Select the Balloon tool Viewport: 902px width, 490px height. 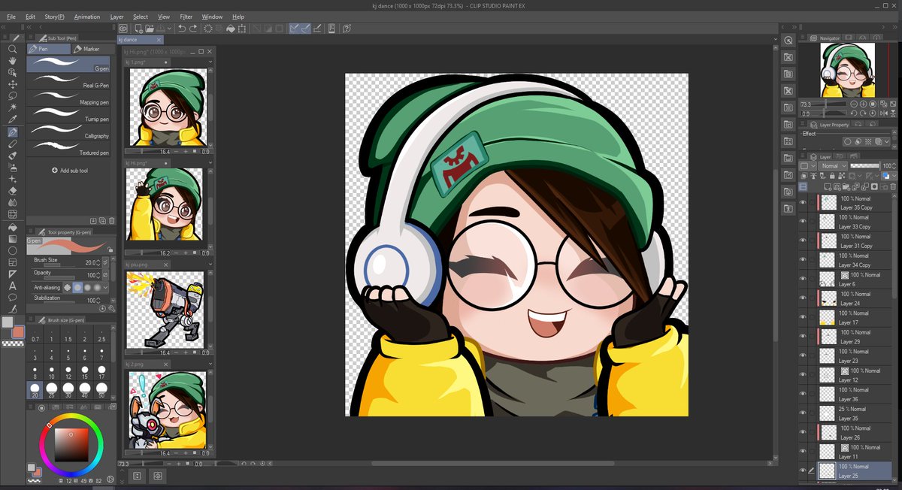coord(13,298)
